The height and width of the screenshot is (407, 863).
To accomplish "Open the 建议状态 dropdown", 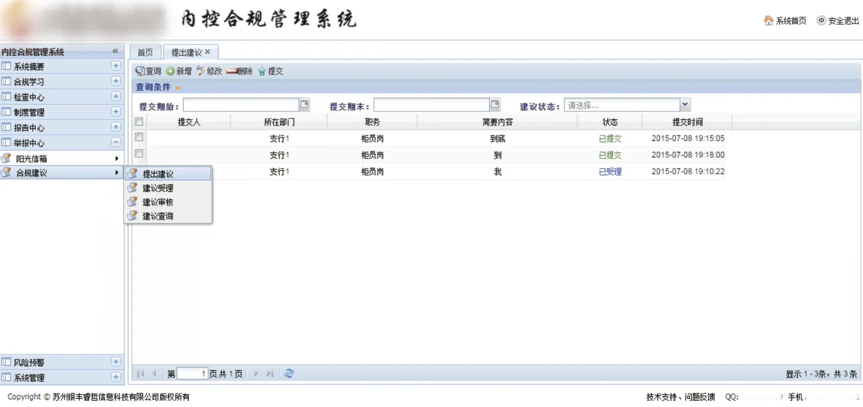I will tap(684, 104).
